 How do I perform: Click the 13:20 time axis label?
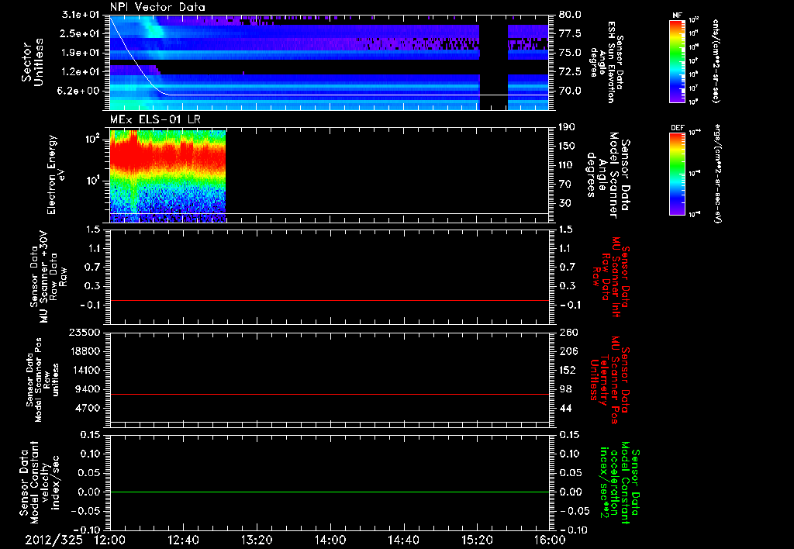tap(257, 540)
